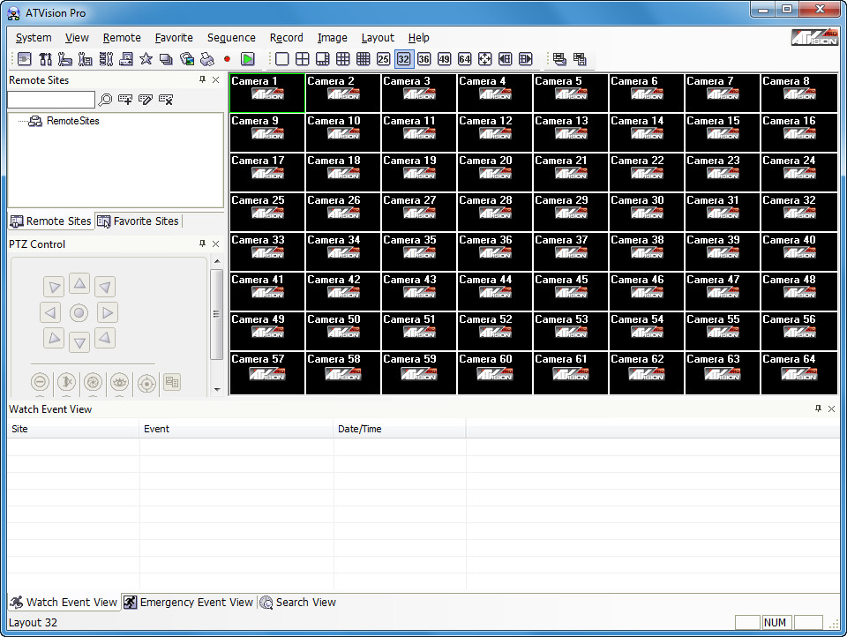Activate full screen mode icon
This screenshot has height=637, width=847.
tap(483, 59)
